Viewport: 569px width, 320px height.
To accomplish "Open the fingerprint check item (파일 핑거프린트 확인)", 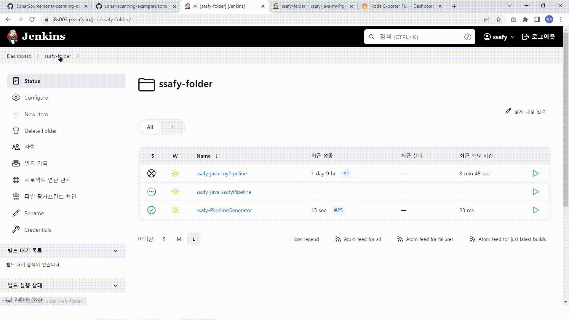I will (50, 196).
